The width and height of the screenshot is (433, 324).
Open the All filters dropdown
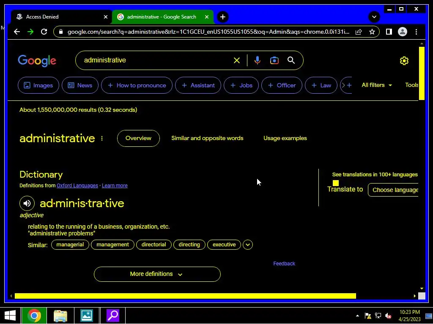click(x=377, y=85)
